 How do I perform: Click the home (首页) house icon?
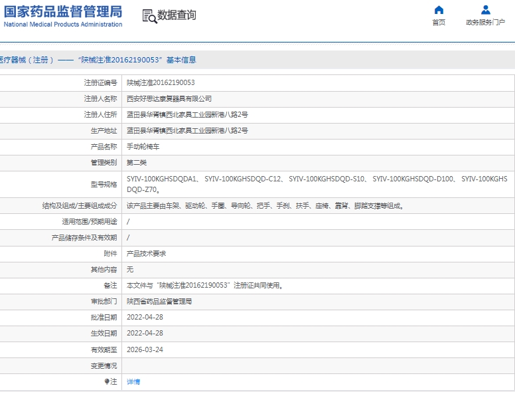439,10
